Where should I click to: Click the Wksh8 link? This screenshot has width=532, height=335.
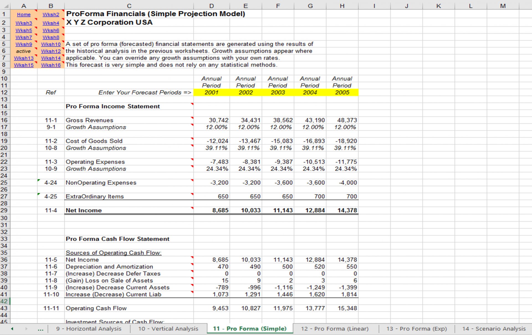[51, 37]
